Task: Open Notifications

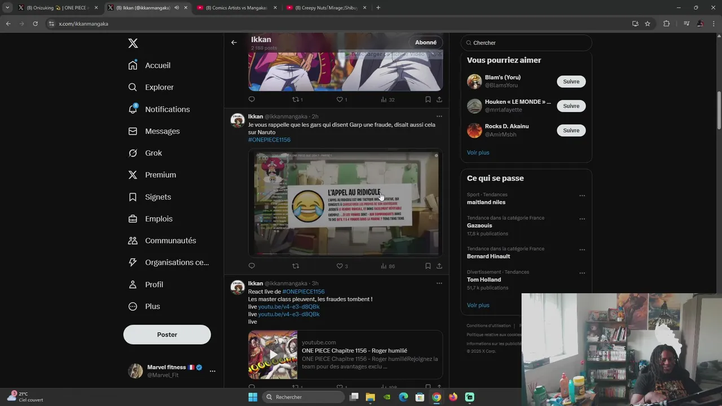Action: click(x=159, y=109)
